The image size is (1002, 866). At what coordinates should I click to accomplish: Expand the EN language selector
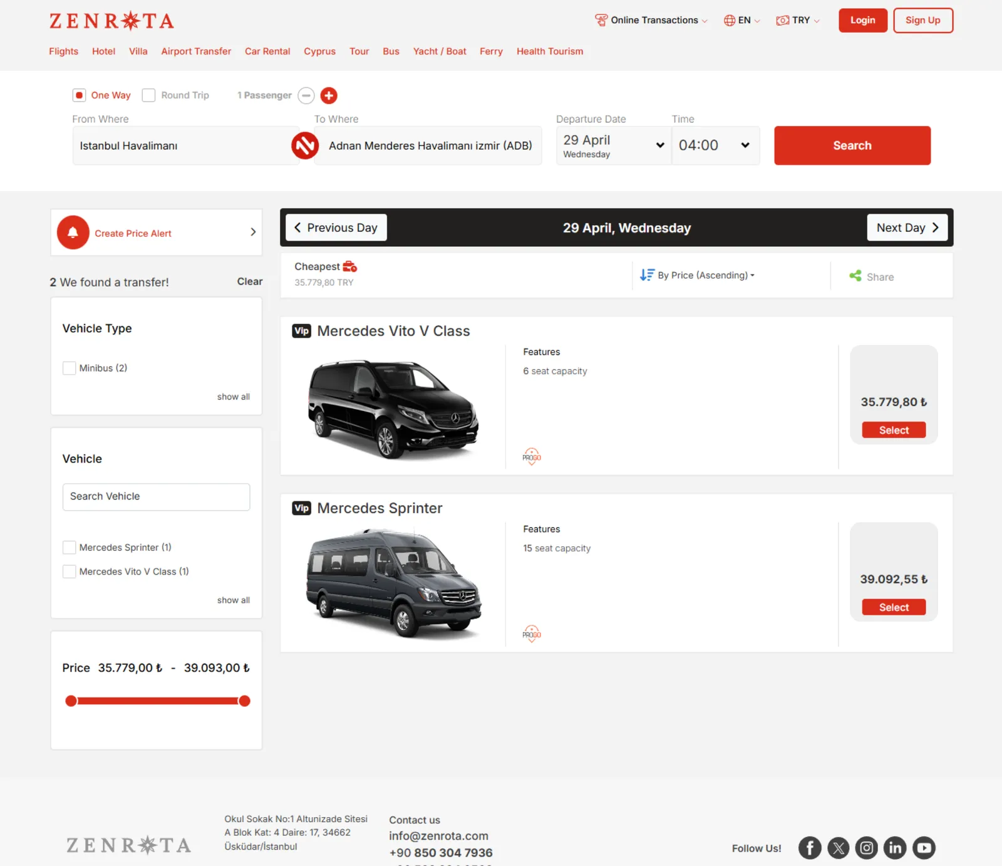coord(742,20)
